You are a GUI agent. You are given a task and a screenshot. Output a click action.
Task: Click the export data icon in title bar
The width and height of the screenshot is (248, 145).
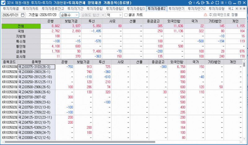203,3
